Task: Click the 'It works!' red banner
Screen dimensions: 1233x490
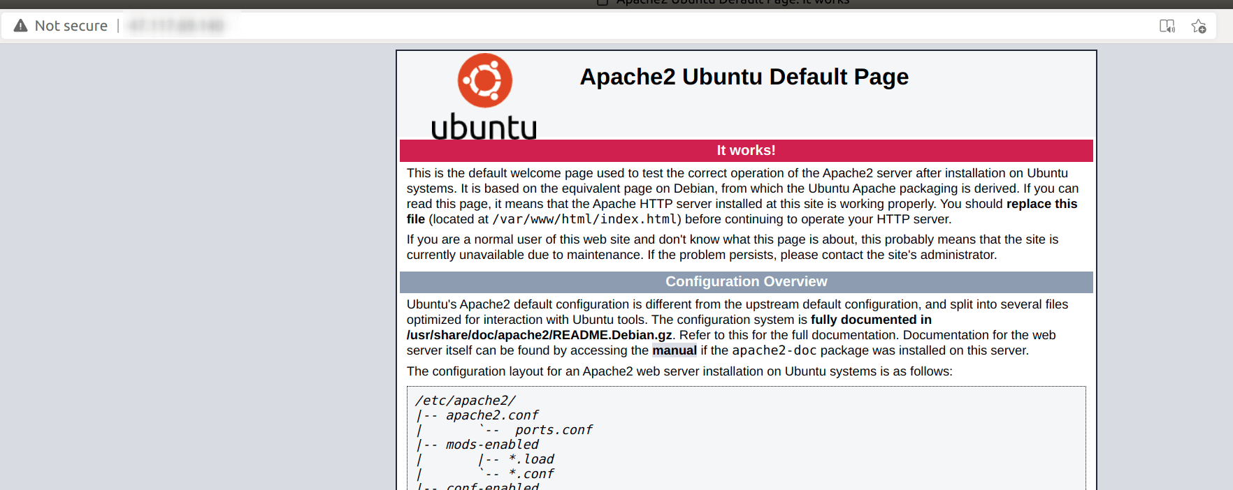Action: (746, 150)
